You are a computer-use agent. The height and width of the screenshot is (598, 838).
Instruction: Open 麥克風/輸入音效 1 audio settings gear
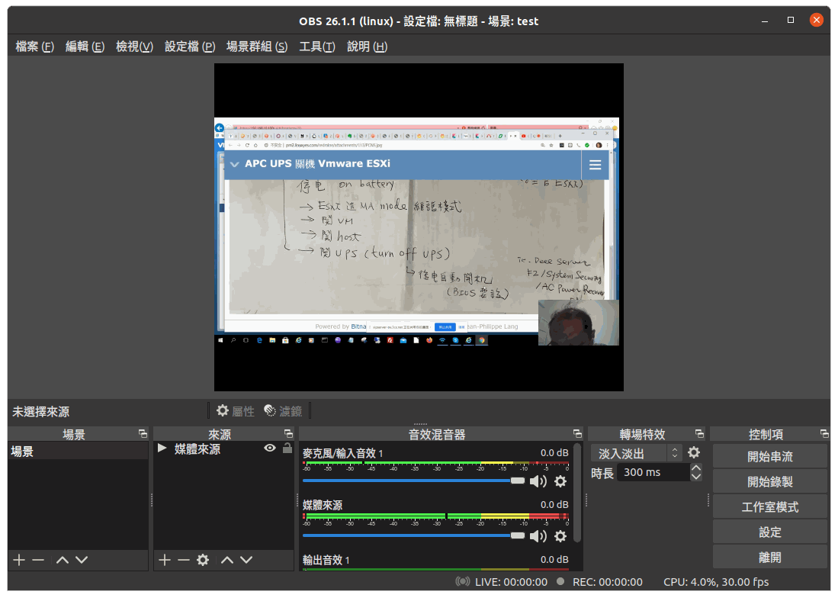(560, 481)
